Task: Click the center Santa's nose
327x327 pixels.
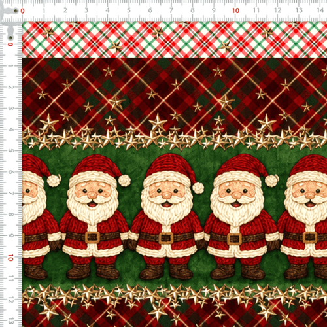Action: 167,195
